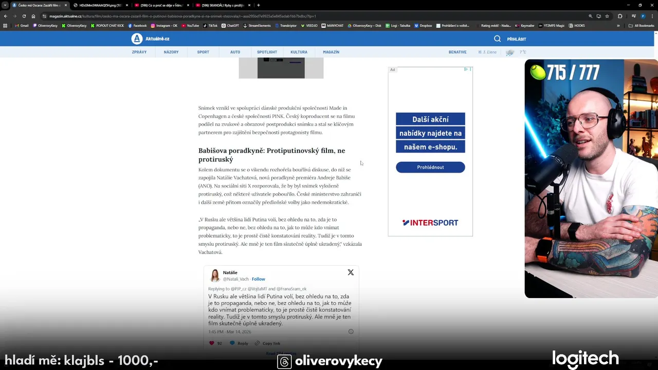Switch to the 'SKANDÁL! Ryby s prošlým' tab
Viewport: 658px width, 370px height.
[x=223, y=5]
